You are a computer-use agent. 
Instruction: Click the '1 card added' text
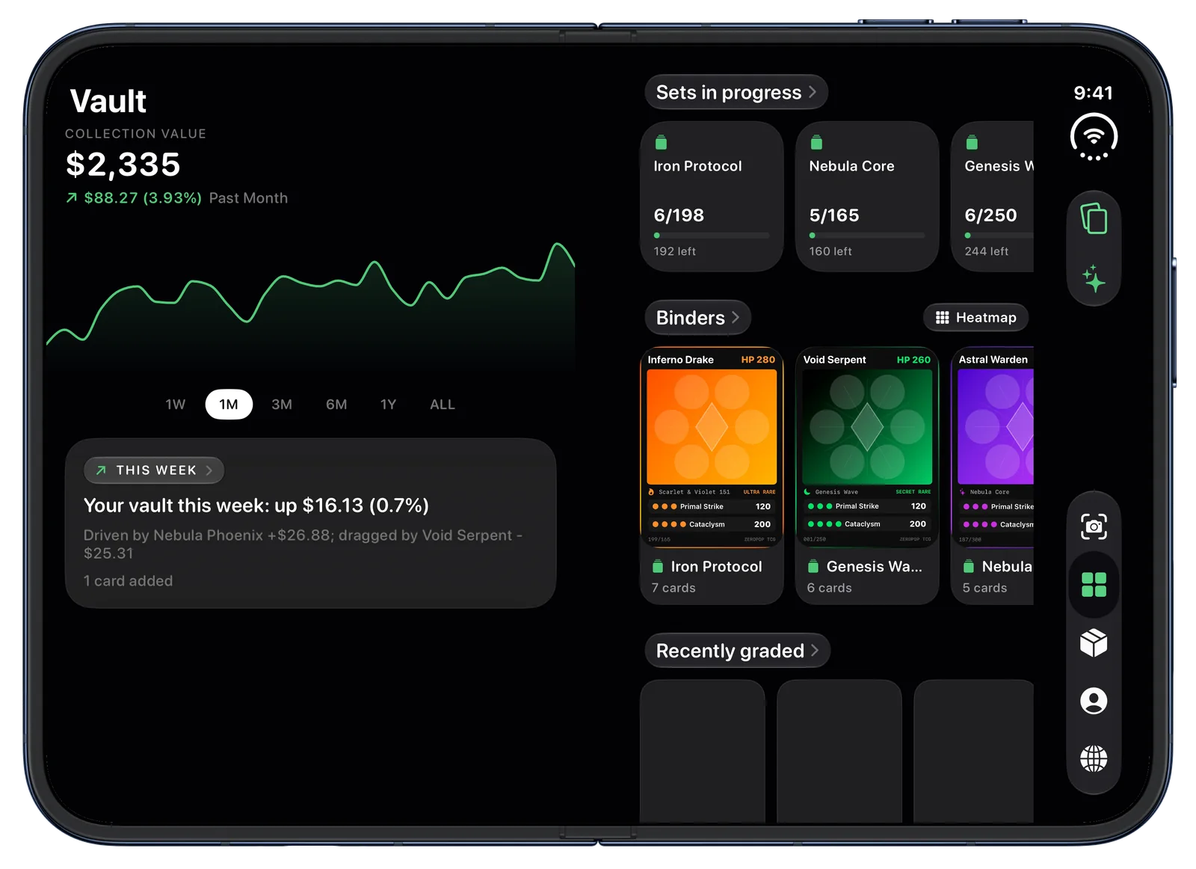128,581
